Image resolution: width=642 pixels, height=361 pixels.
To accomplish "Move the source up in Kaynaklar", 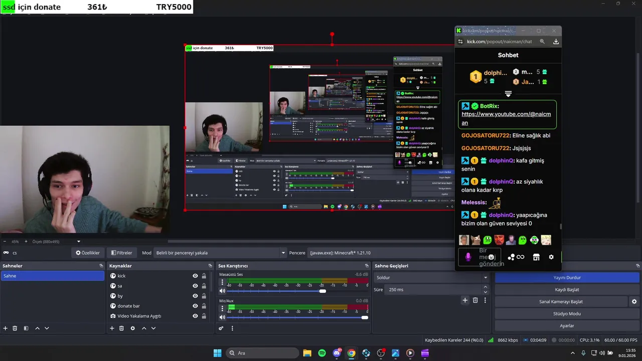I will (x=144, y=328).
